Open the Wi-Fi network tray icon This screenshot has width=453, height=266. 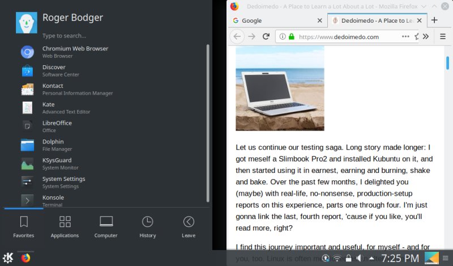pyautogui.click(x=337, y=258)
